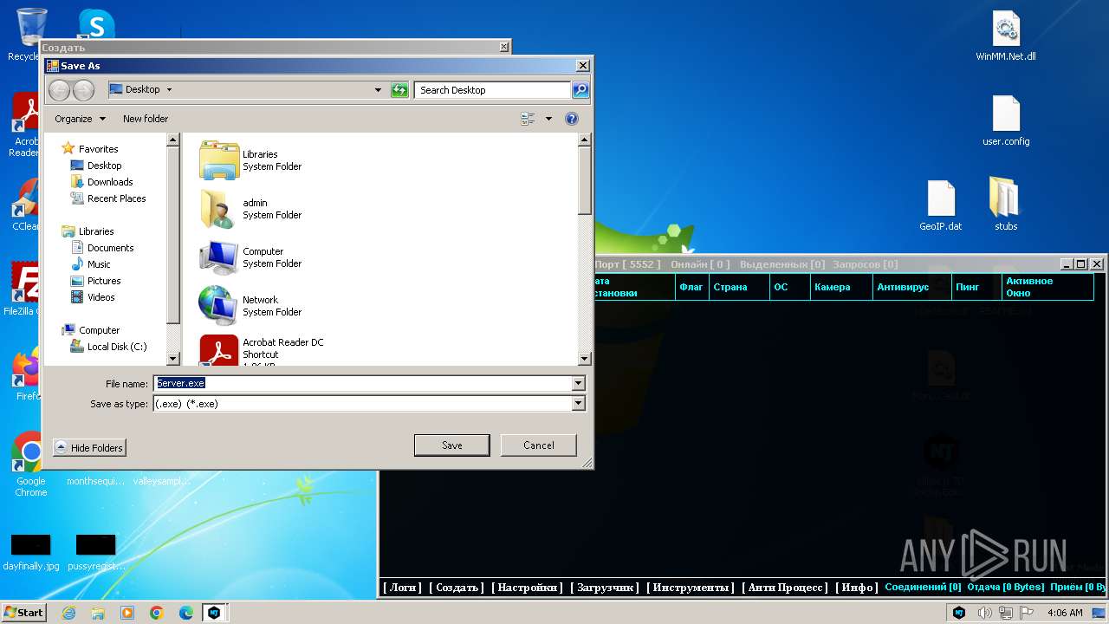
Task: Click the Создать menu item in bottom bar
Action: [x=457, y=587]
